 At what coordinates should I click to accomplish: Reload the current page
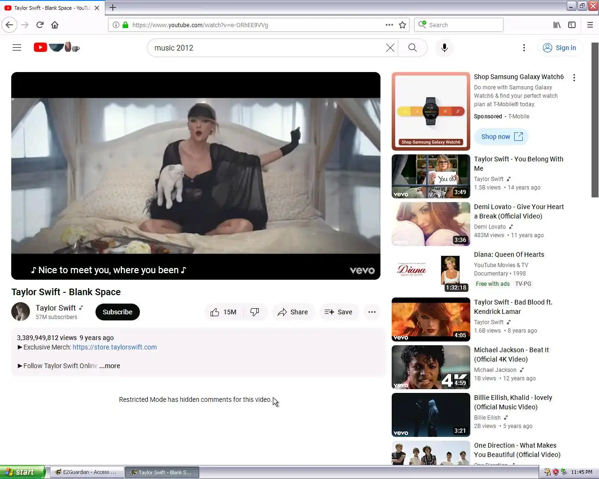[x=40, y=25]
